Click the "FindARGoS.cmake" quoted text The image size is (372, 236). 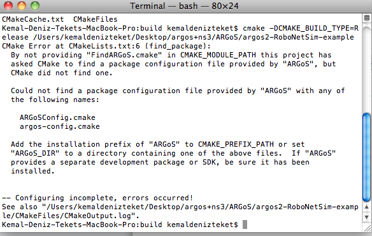tap(124, 55)
